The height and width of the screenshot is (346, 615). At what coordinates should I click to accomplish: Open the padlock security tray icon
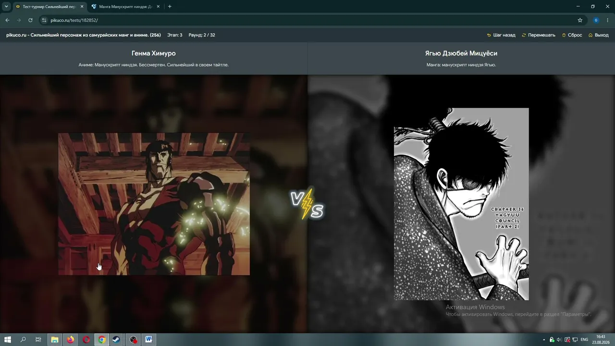tap(552, 340)
